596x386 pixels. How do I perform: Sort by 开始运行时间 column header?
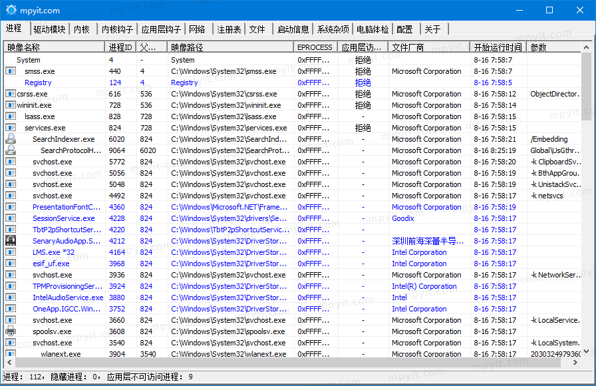498,47
